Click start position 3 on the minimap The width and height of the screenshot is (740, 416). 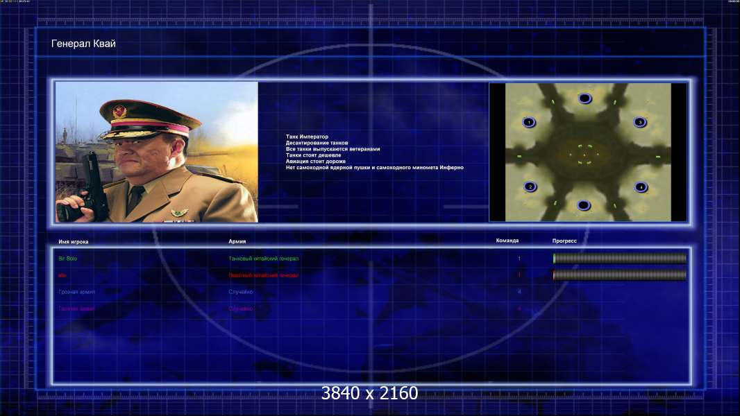point(640,122)
